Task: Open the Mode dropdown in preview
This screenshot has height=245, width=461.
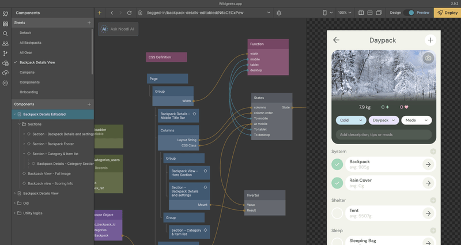Action: point(416,120)
